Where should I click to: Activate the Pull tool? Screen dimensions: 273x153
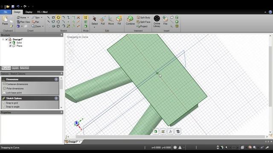pyautogui.click(x=103, y=20)
